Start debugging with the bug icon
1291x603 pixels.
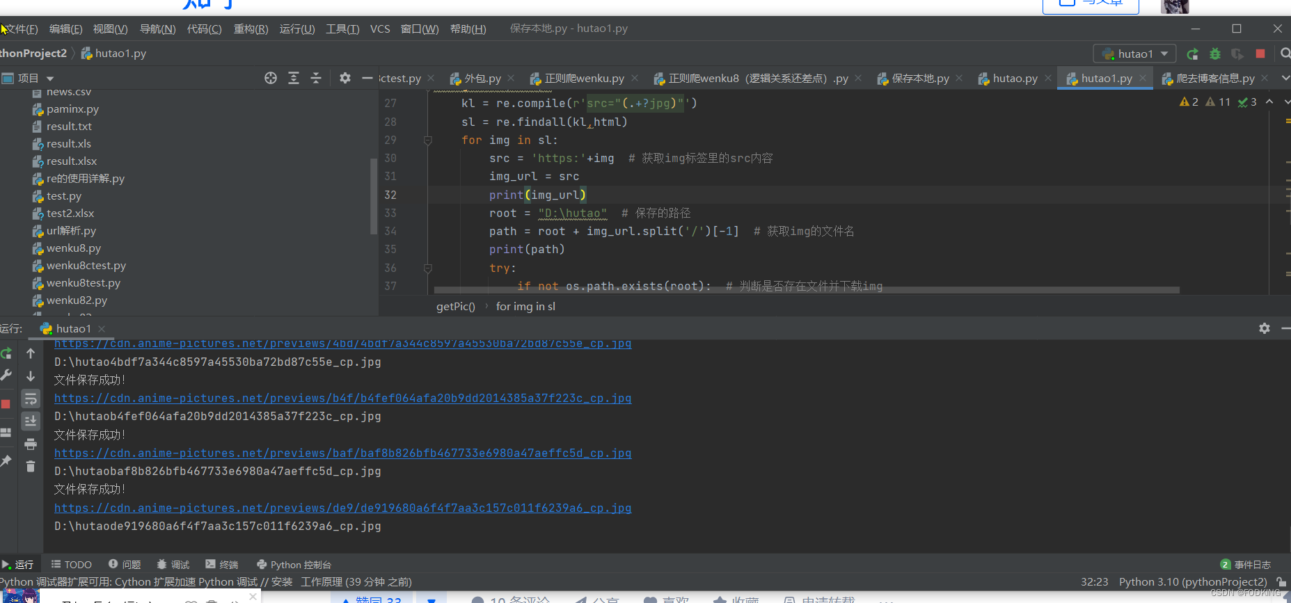point(1215,54)
